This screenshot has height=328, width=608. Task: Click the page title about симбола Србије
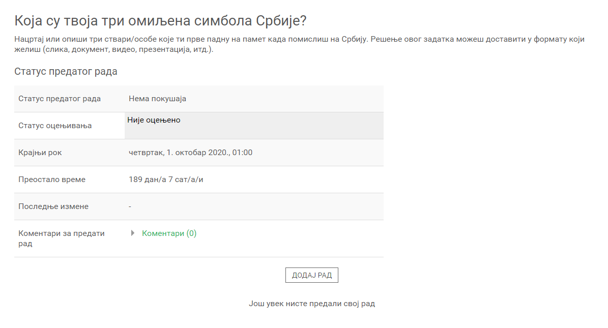pyautogui.click(x=160, y=21)
